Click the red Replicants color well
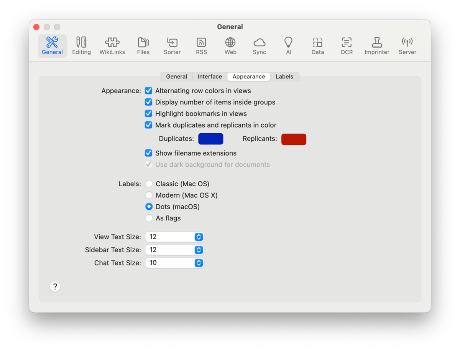Viewport: 460px width, 351px height. (x=294, y=139)
